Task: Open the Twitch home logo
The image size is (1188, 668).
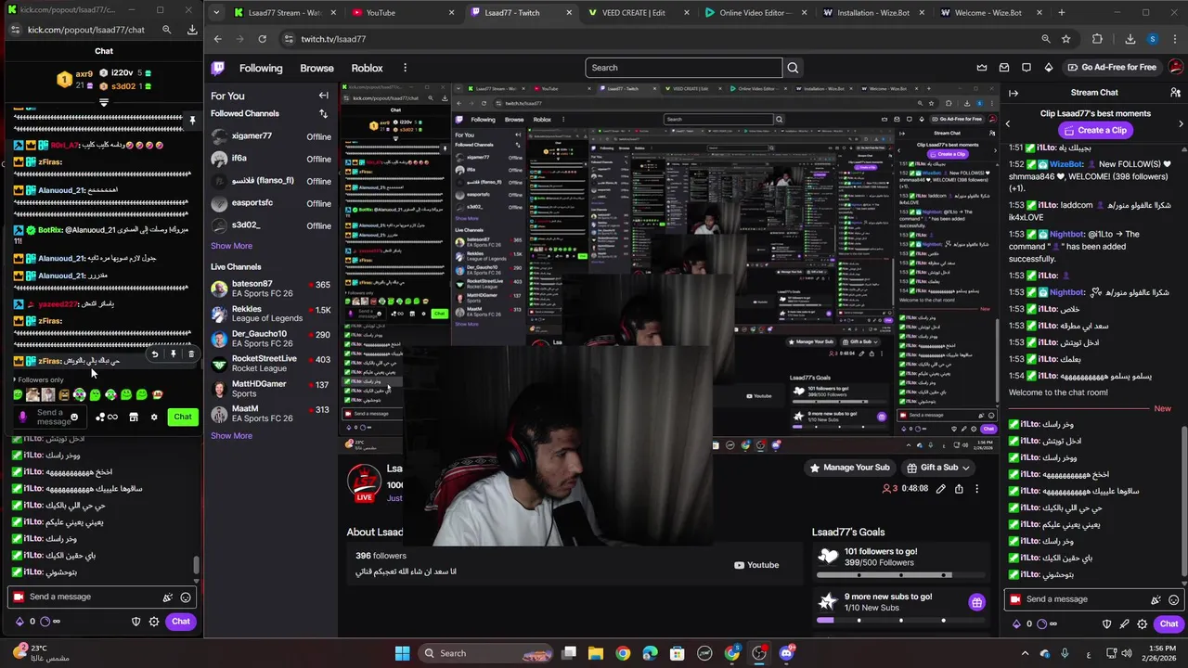Action: click(x=218, y=68)
